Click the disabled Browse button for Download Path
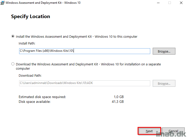 click(x=164, y=83)
